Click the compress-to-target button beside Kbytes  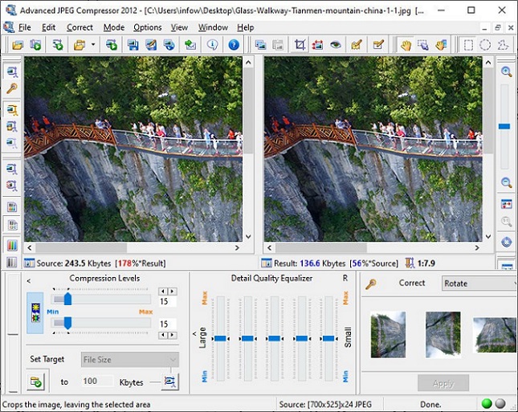pyautogui.click(x=169, y=381)
